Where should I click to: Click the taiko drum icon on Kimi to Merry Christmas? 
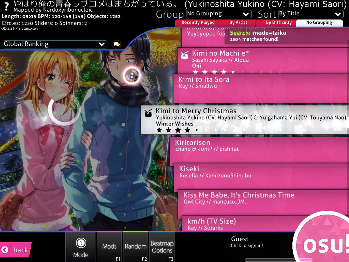click(x=148, y=113)
